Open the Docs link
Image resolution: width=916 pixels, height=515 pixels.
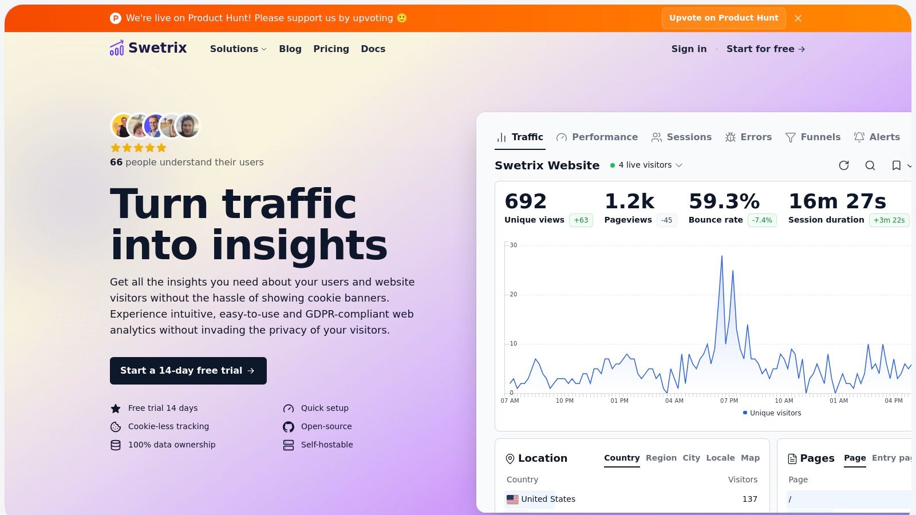[x=373, y=49]
